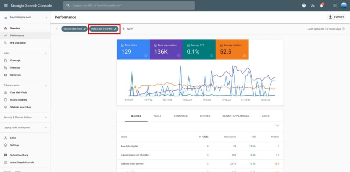The image size is (350, 172).
Task: Toggle the Total impressions checkbox
Action: [x=156, y=45]
